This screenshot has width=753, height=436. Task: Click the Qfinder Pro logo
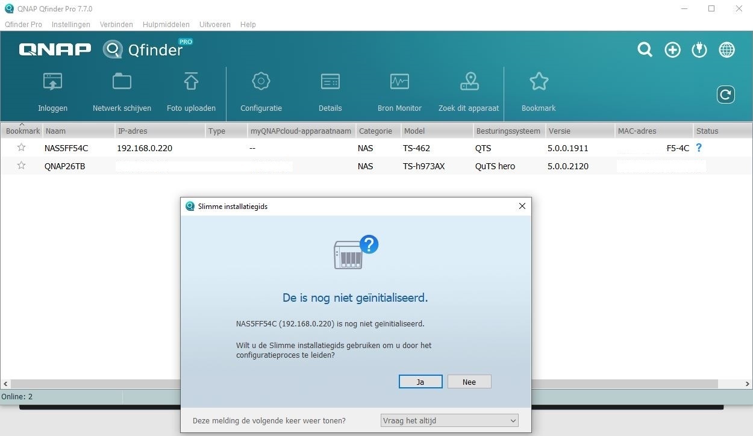(148, 49)
